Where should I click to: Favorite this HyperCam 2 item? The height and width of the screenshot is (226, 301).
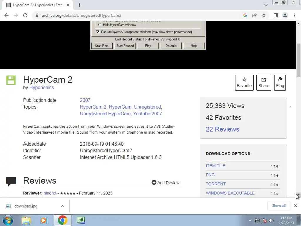pyautogui.click(x=244, y=83)
